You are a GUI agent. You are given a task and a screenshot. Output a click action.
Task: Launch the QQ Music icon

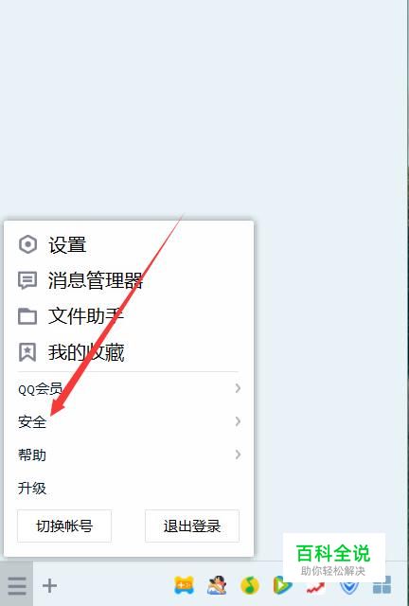(250, 585)
